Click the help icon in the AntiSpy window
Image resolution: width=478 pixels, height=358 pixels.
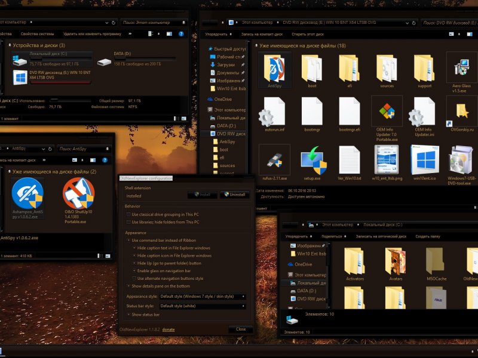click(x=105, y=160)
